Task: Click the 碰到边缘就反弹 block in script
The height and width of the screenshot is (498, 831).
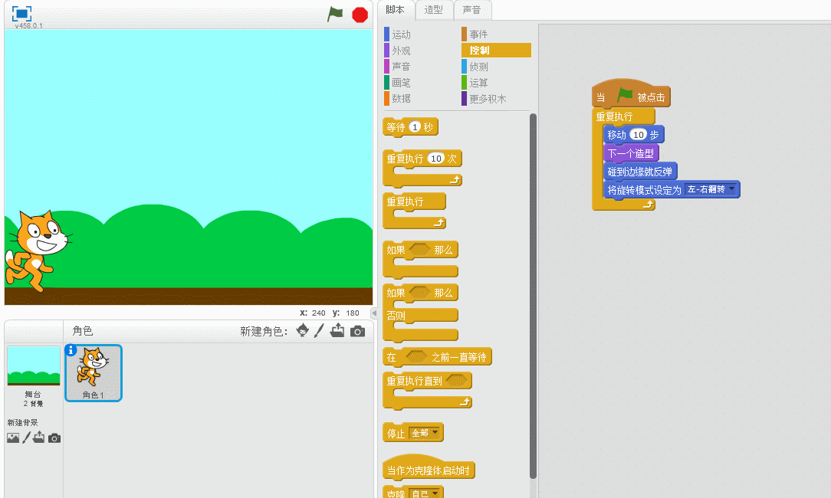Action: click(x=639, y=171)
